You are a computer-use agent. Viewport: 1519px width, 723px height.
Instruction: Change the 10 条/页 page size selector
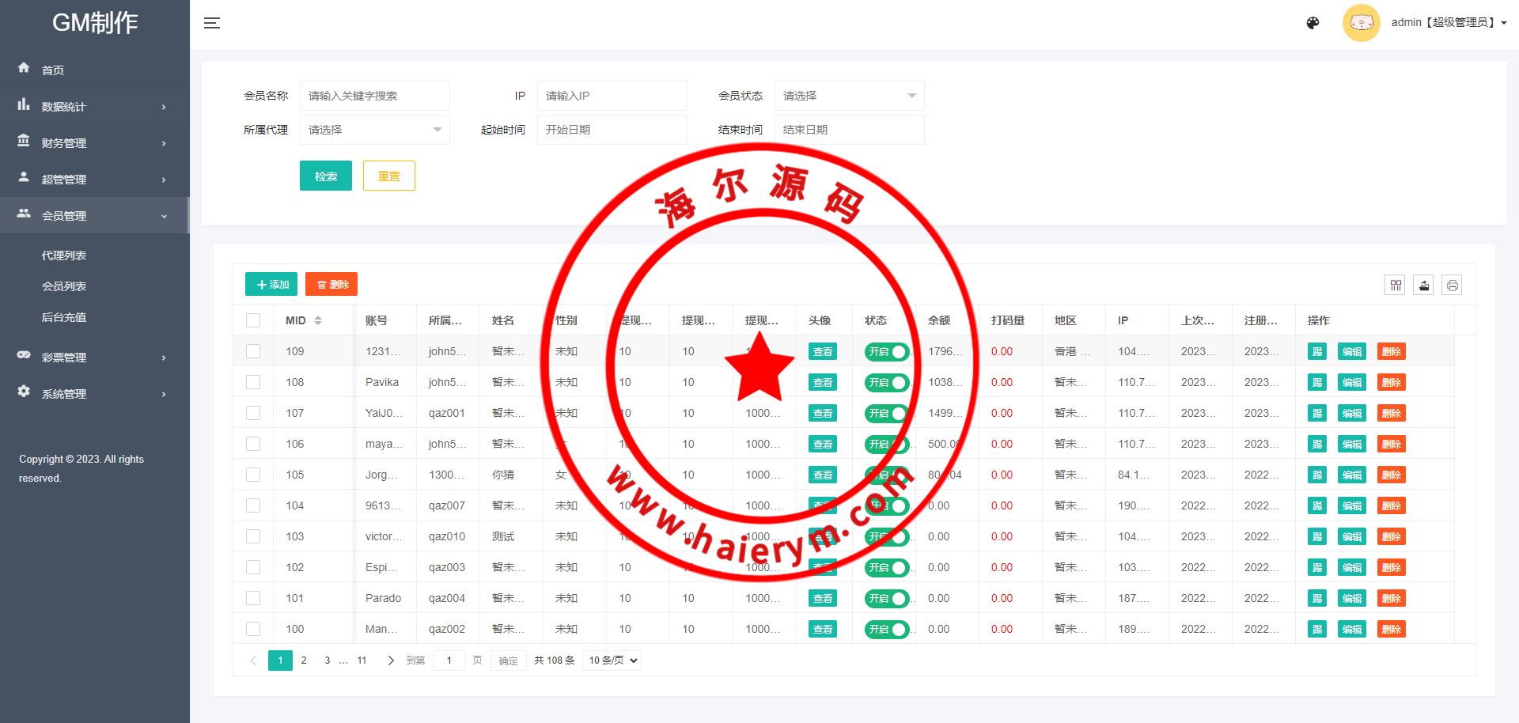612,661
